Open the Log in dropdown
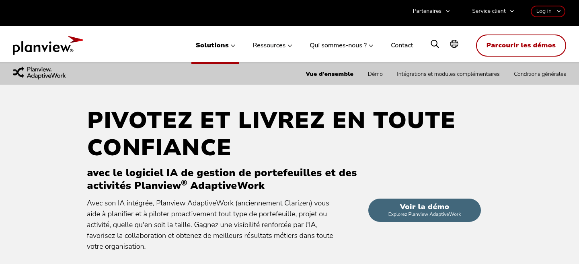 click(x=548, y=11)
